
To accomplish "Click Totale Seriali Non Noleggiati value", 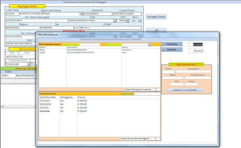I will [155, 139].
